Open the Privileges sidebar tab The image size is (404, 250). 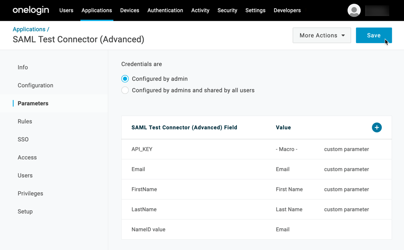[30, 193]
